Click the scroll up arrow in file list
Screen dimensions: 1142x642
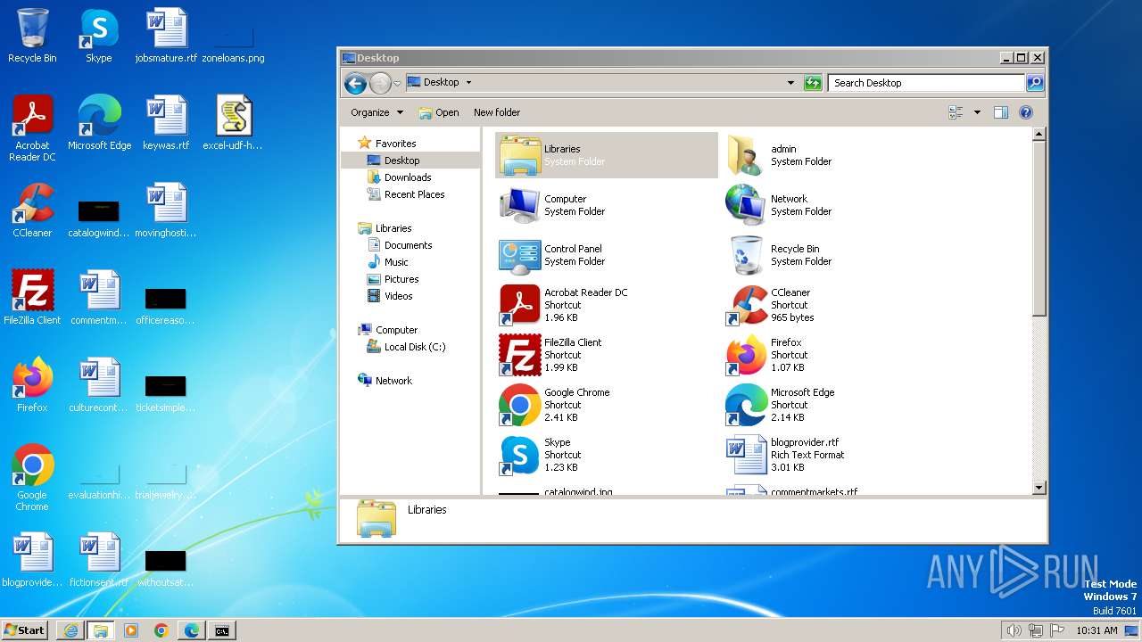click(x=1039, y=135)
